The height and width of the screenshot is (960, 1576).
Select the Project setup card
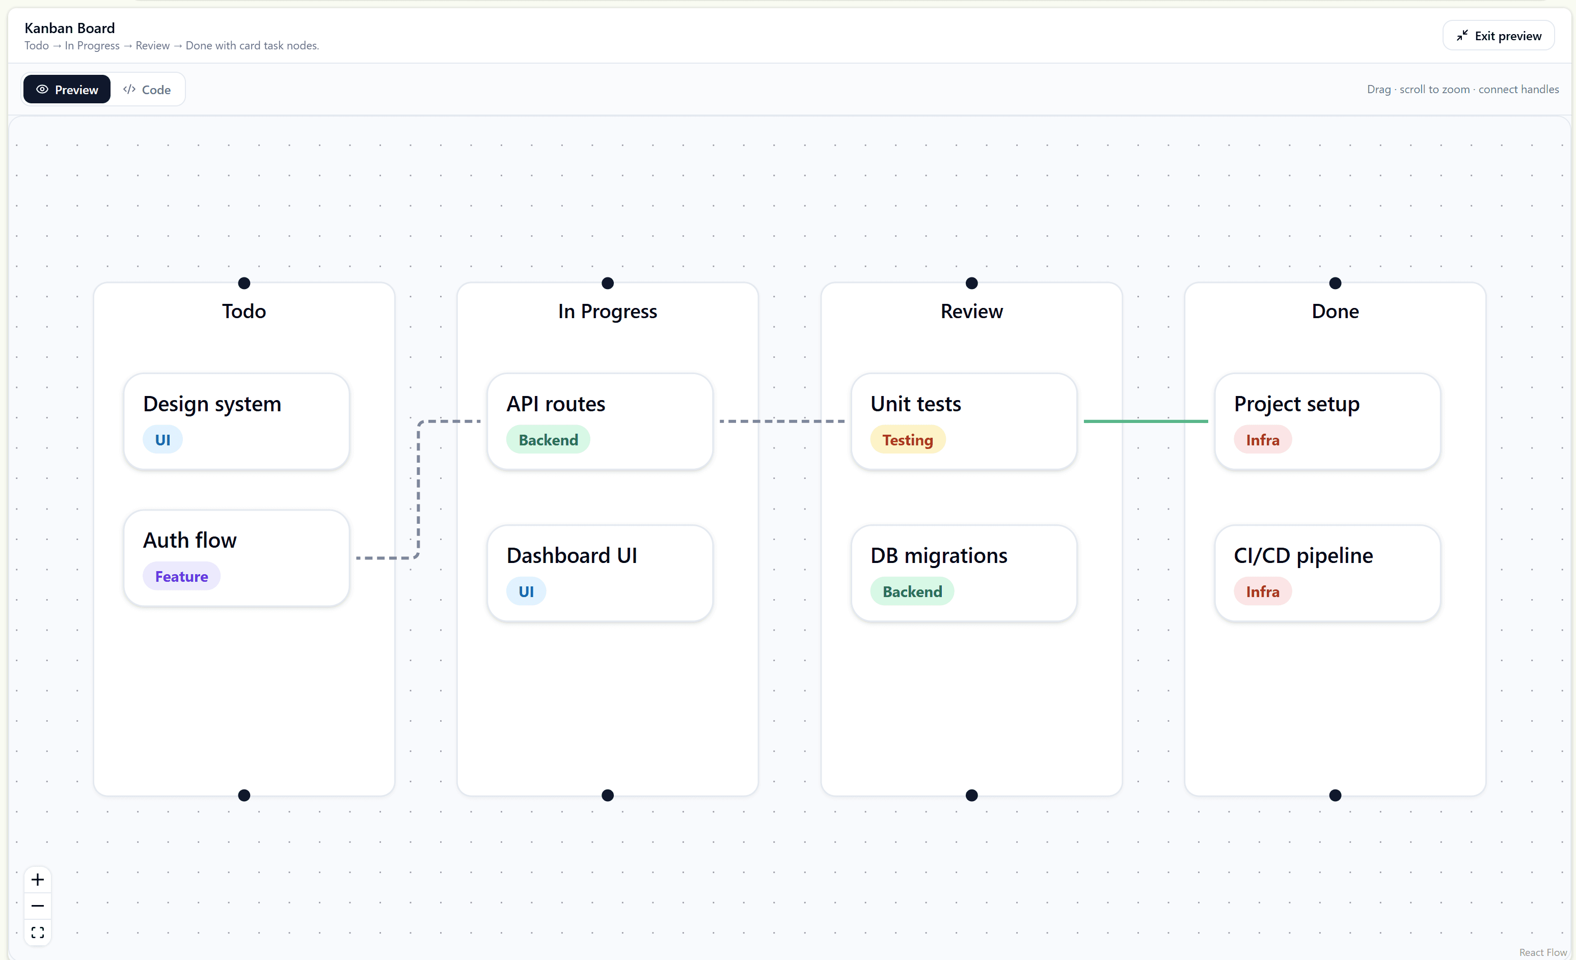(x=1328, y=421)
